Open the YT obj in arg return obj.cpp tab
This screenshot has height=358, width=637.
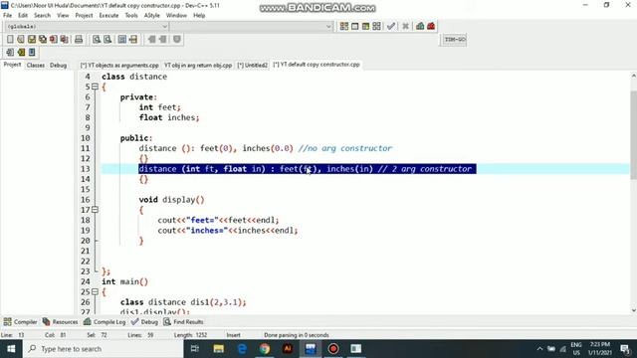point(198,65)
